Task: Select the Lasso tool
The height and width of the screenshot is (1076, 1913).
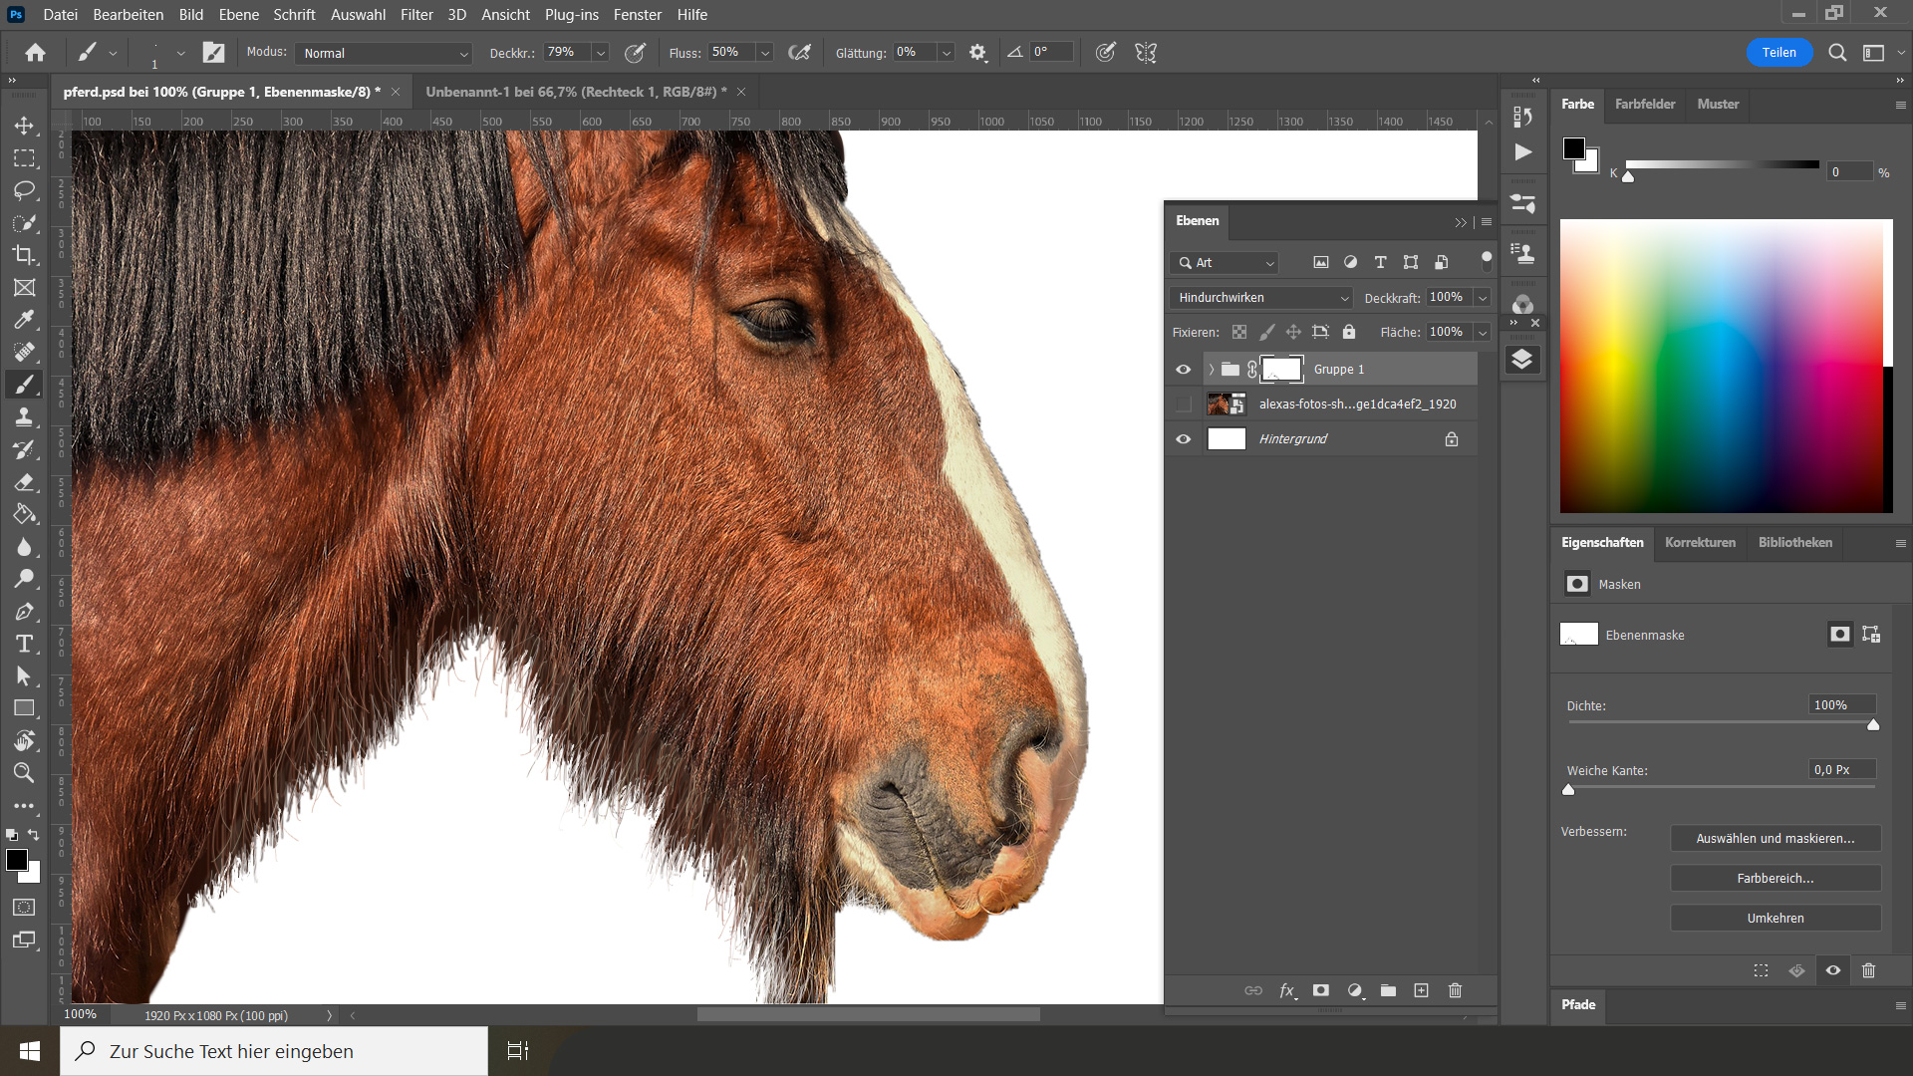Action: pos(24,190)
